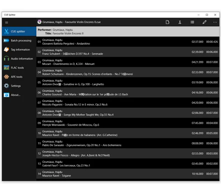221x192 pixels.
Task: Click the FLAC tools icon
Action: (x=6, y=67)
